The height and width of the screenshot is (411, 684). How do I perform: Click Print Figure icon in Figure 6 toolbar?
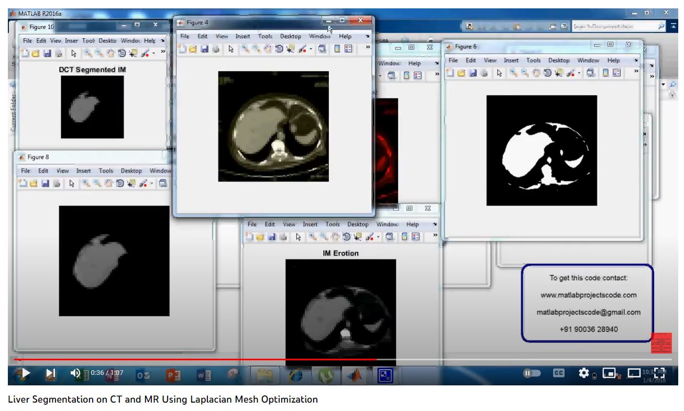point(483,73)
